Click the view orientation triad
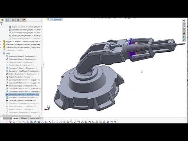Viewport: 188px width, 141px height. (x=47, y=108)
